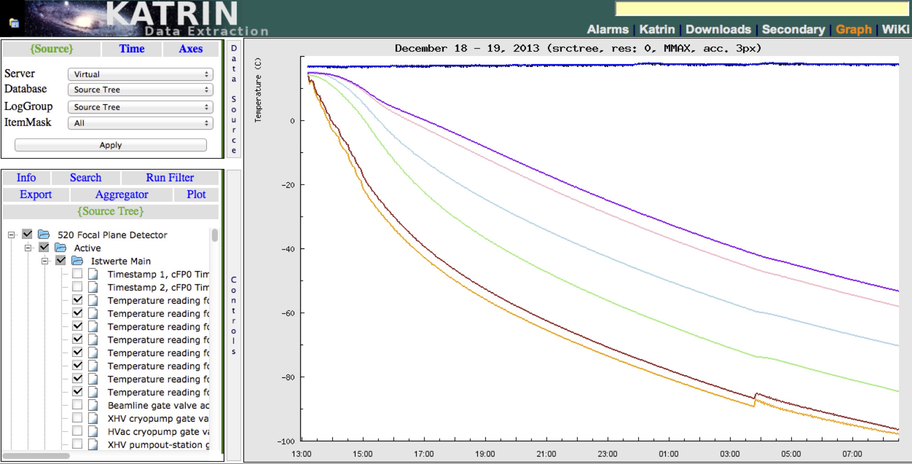Click the Active folder icon
This screenshot has height=464, width=912.
pos(60,248)
